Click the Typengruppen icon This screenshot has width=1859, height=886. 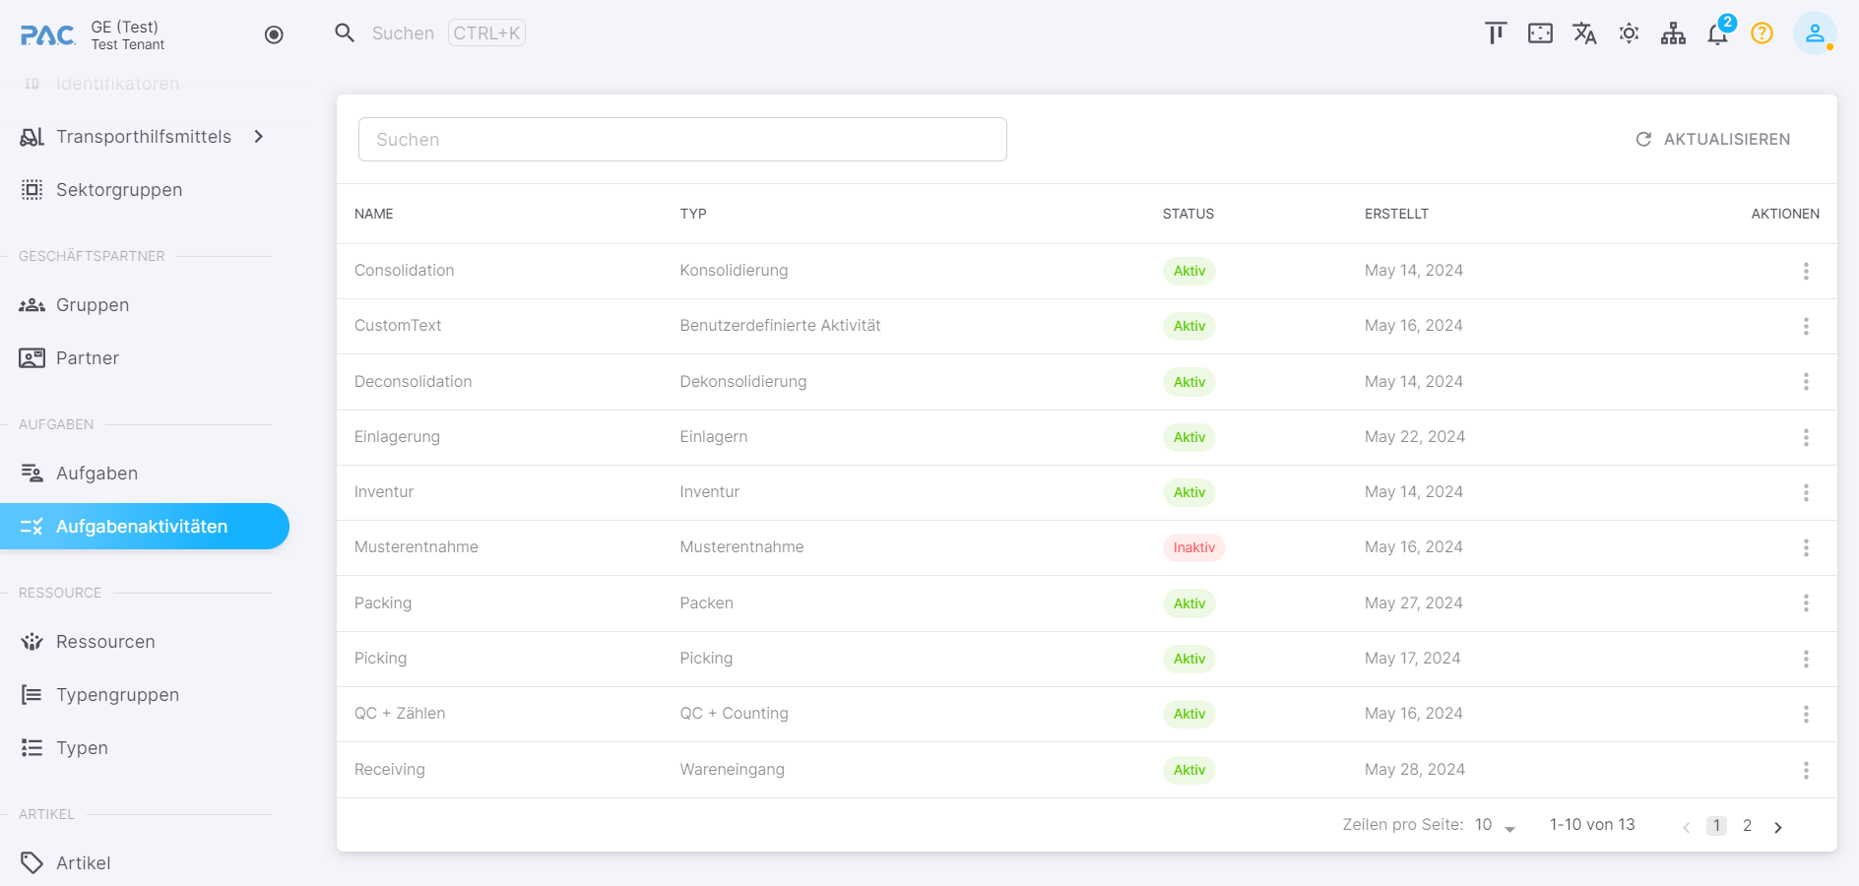click(x=32, y=695)
